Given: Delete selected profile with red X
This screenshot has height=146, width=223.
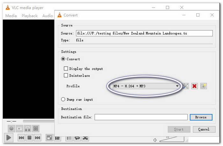Looking at the screenshot, I should (194, 86).
